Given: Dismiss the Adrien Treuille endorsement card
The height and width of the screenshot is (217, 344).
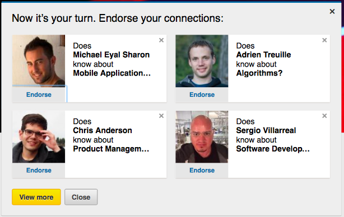Looking at the screenshot, I should click(324, 40).
